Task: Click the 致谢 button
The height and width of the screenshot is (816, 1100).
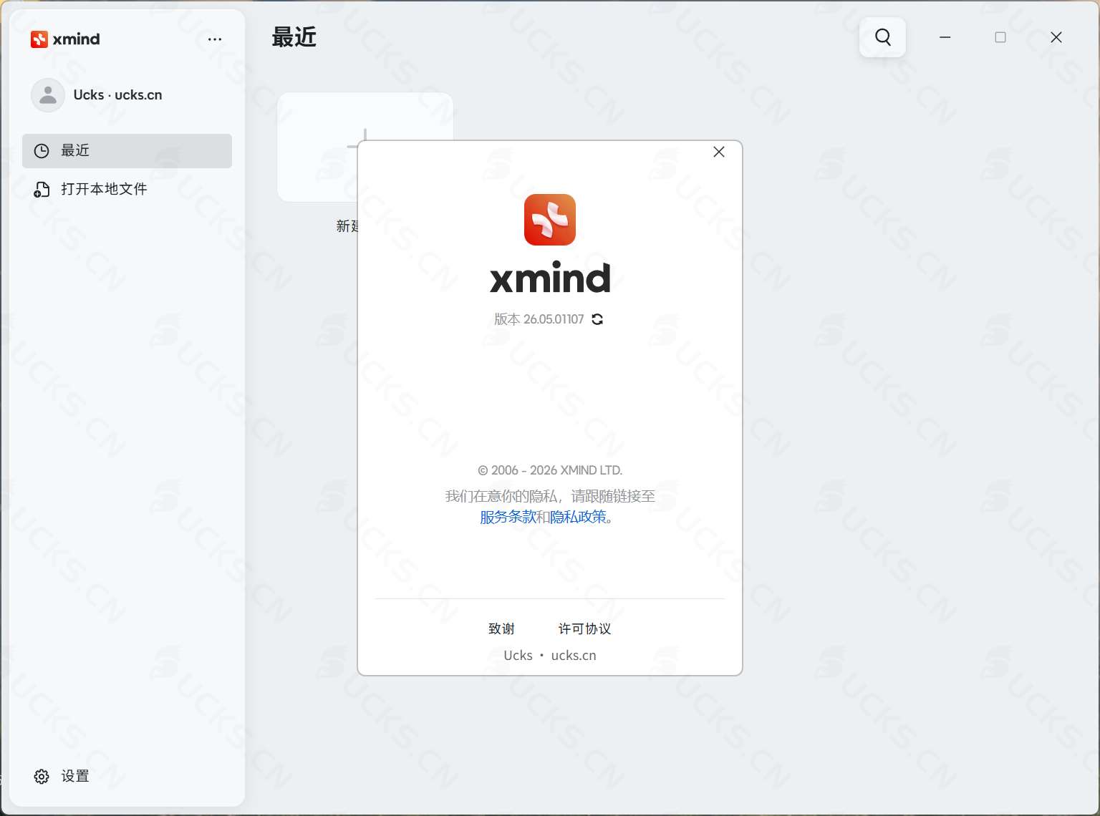Action: pyautogui.click(x=501, y=628)
